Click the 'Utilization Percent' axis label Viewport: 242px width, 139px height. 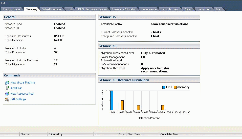point(149,118)
